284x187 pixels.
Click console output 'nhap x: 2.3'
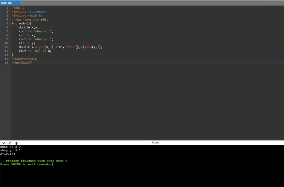click(x=10, y=147)
